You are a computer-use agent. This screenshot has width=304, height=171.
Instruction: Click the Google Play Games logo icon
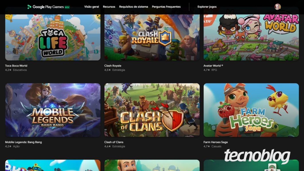point(29,7)
